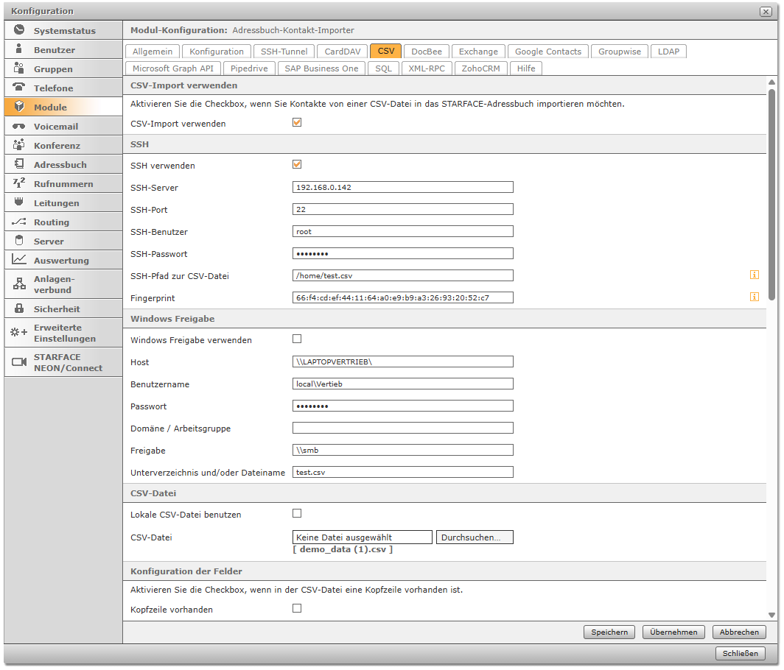Click the Auswertung chart icon
This screenshot has height=670, width=784.
click(19, 260)
